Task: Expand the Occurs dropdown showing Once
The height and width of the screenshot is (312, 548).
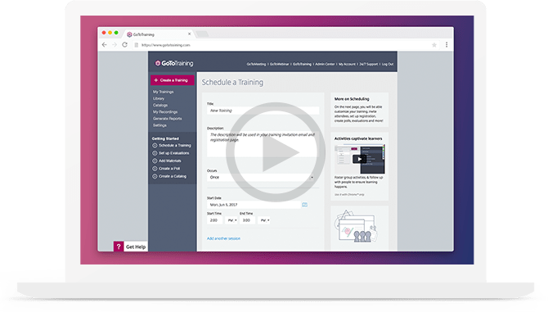Action: [261, 178]
